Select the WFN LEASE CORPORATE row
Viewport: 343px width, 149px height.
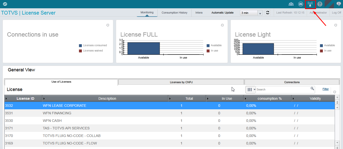pyautogui.click(x=169, y=106)
